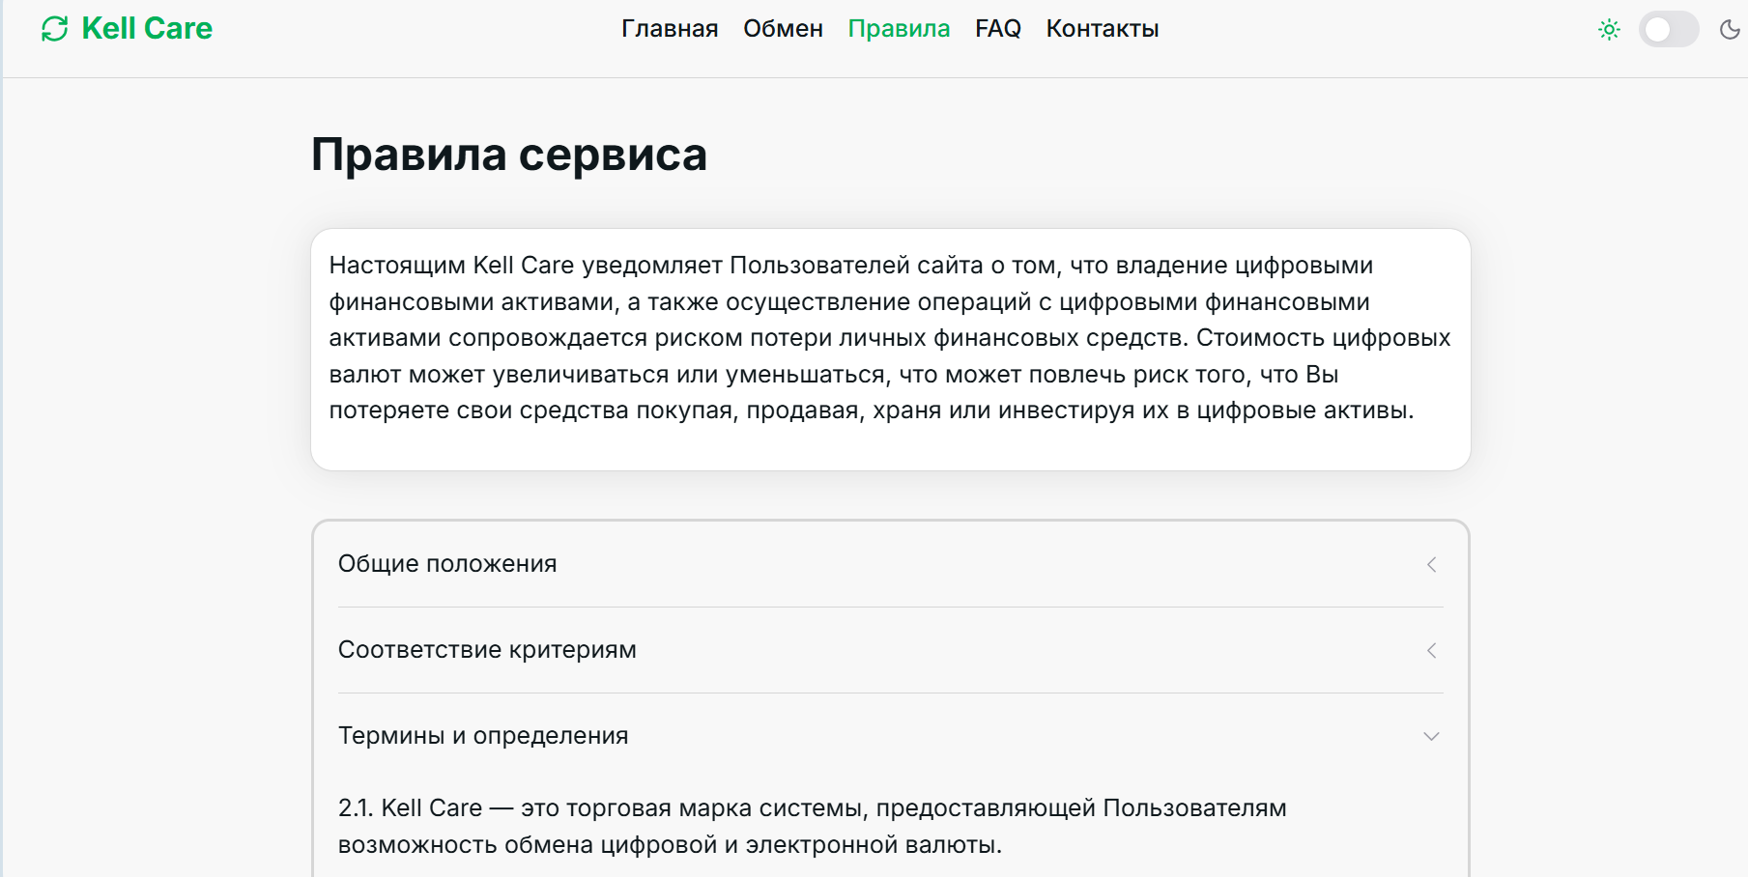Expand the Соответствие критериям section
The width and height of the screenshot is (1748, 877).
(890, 650)
